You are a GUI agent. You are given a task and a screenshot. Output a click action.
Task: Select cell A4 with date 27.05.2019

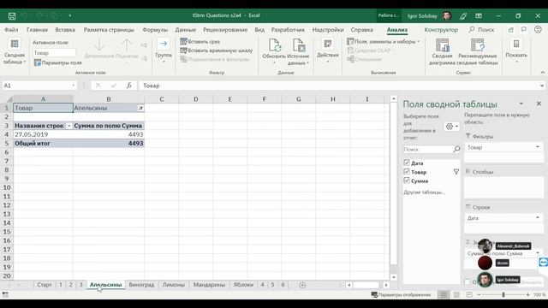pyautogui.click(x=43, y=134)
